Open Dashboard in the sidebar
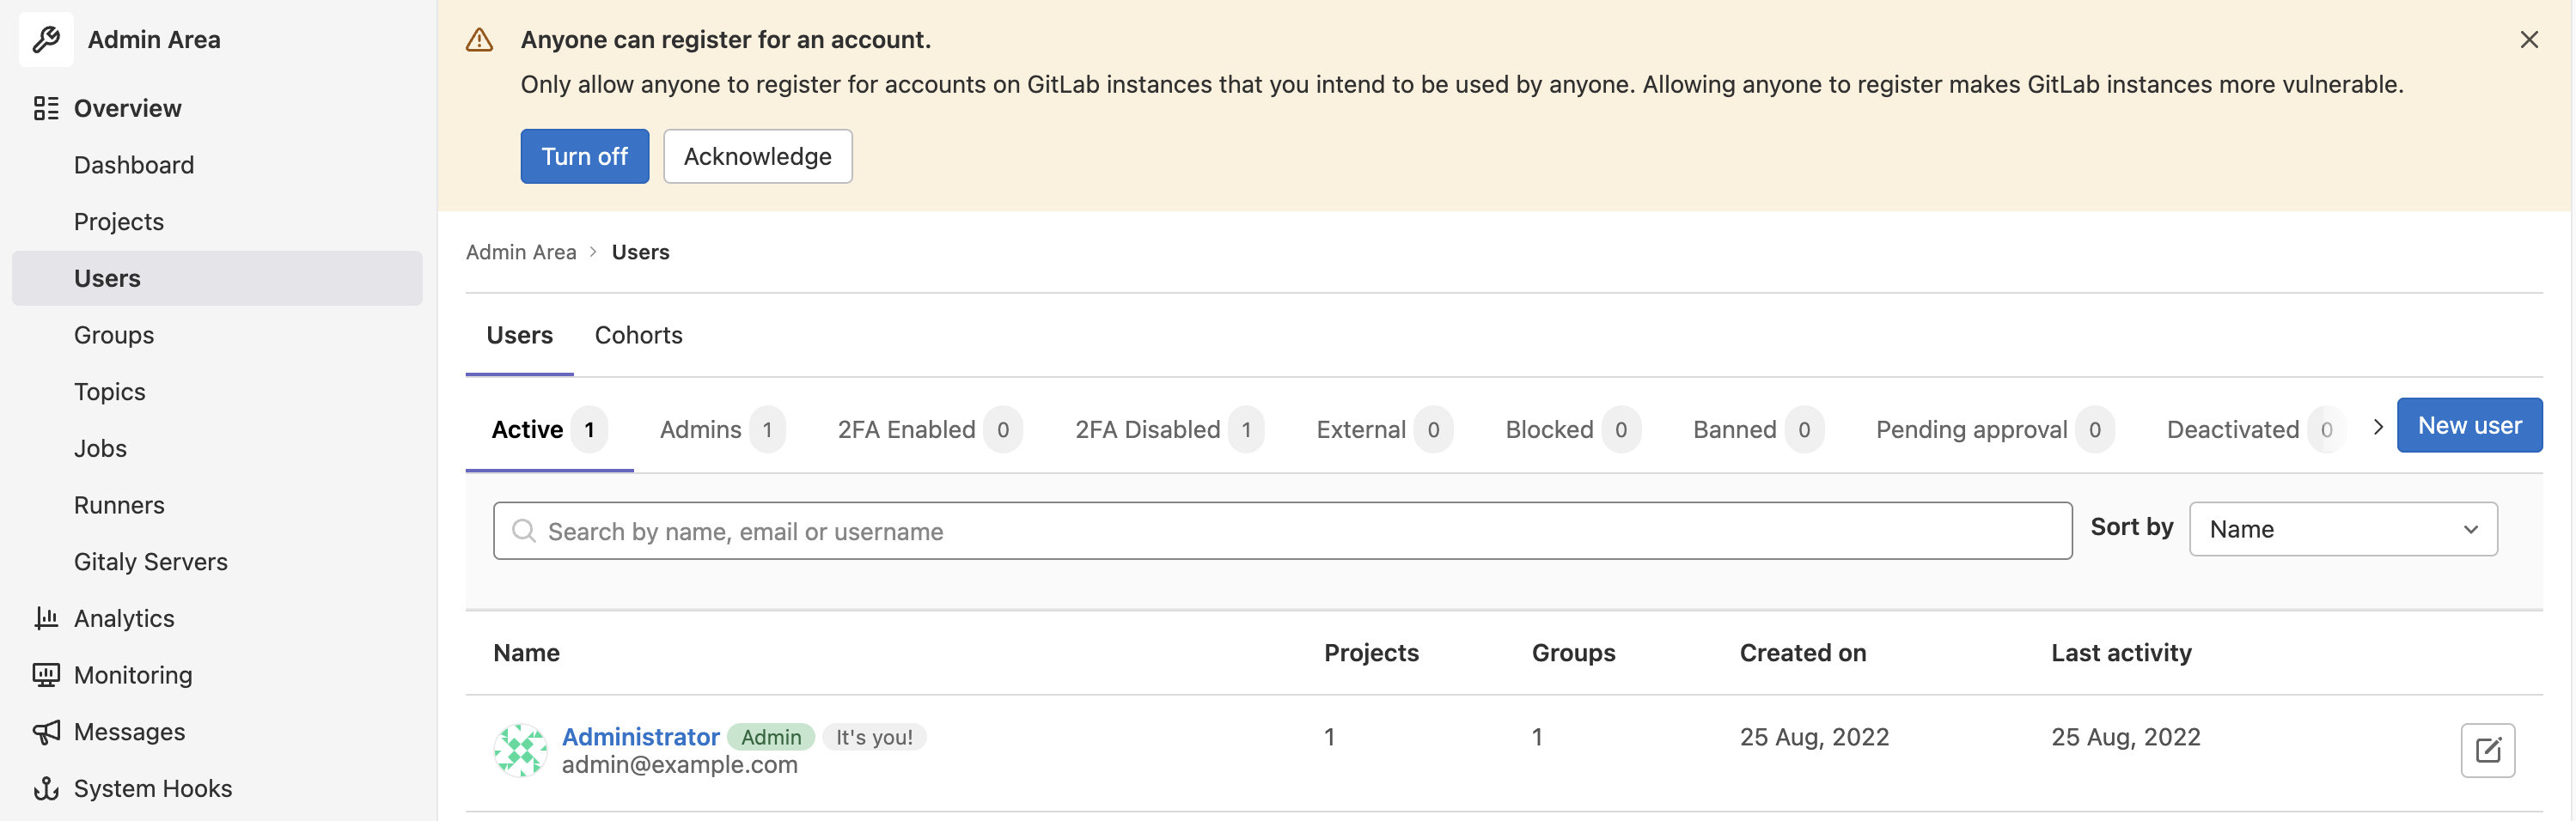Screen dimensions: 2576x821 tap(217, 165)
